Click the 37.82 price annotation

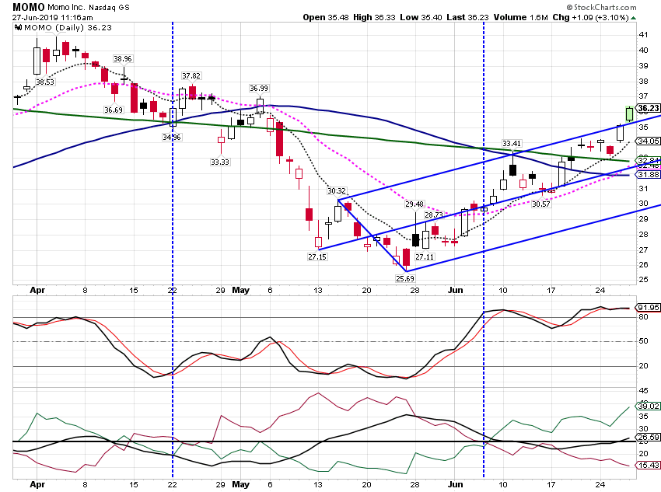point(191,76)
